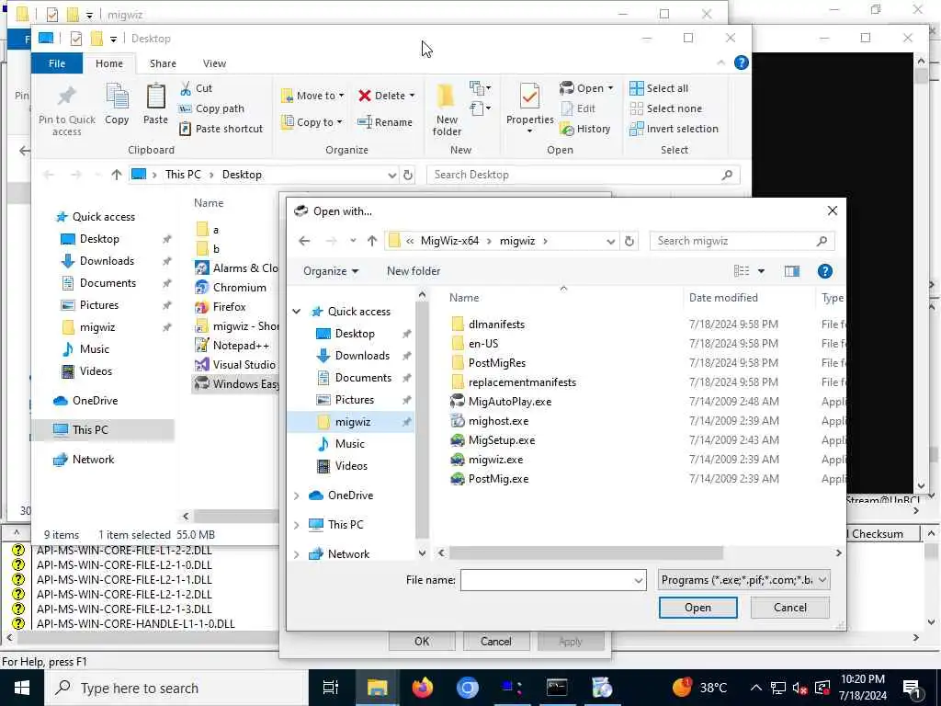This screenshot has height=706, width=941.
Task: Expand Delete dropdown arrow
Action: 412,96
